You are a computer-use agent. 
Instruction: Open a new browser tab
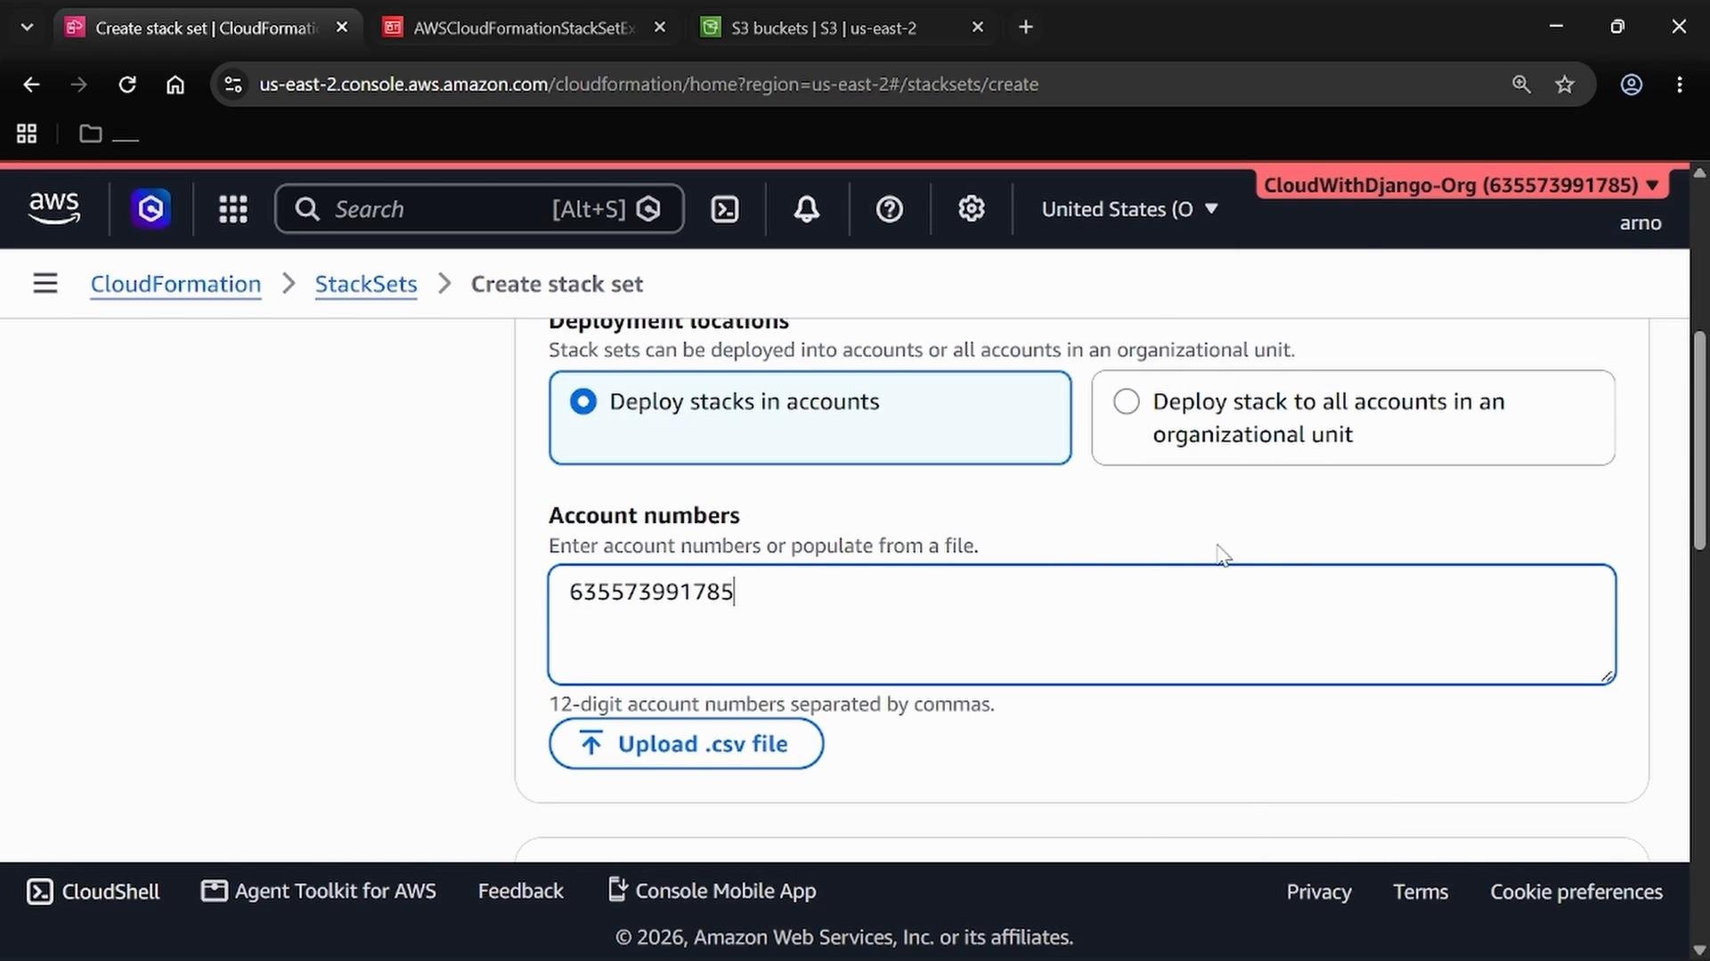click(1026, 28)
